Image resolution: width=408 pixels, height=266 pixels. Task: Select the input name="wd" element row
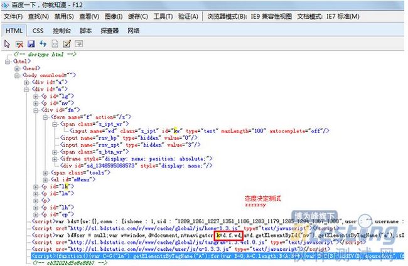coord(200,131)
